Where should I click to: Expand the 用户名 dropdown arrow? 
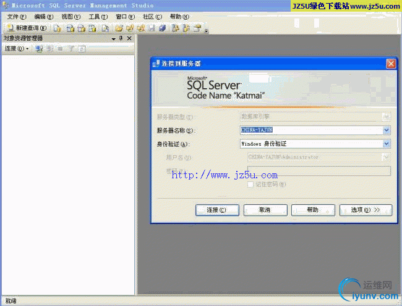(386, 157)
